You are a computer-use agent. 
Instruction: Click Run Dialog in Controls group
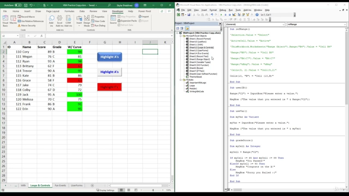tap(98, 26)
